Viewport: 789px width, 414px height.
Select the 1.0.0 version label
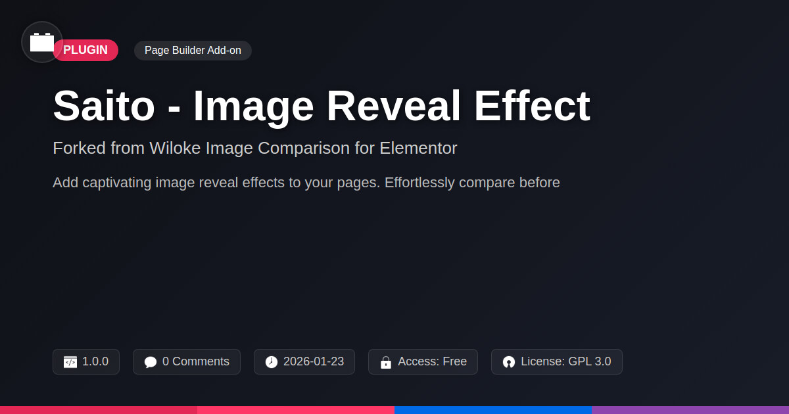tap(95, 361)
